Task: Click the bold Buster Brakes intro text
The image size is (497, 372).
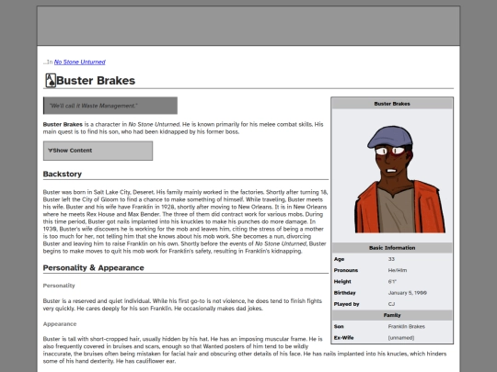Action: (x=63, y=124)
